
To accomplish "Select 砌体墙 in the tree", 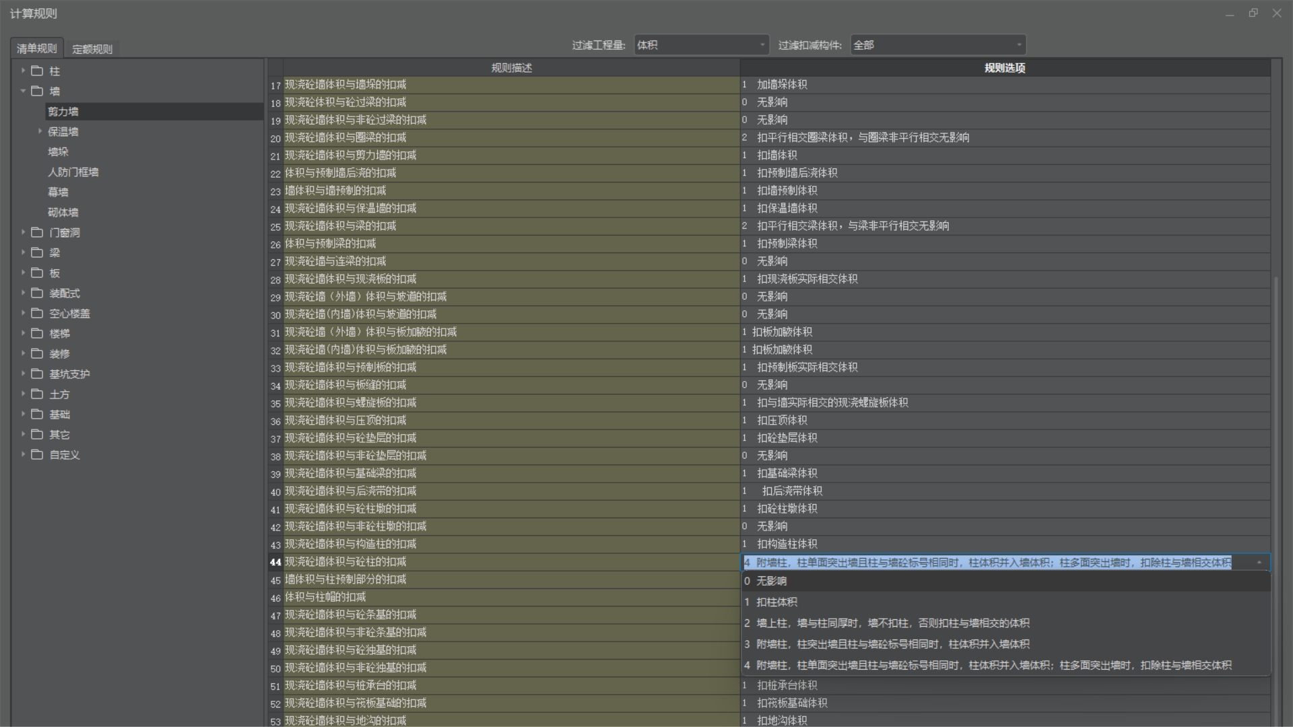I will pos(63,213).
